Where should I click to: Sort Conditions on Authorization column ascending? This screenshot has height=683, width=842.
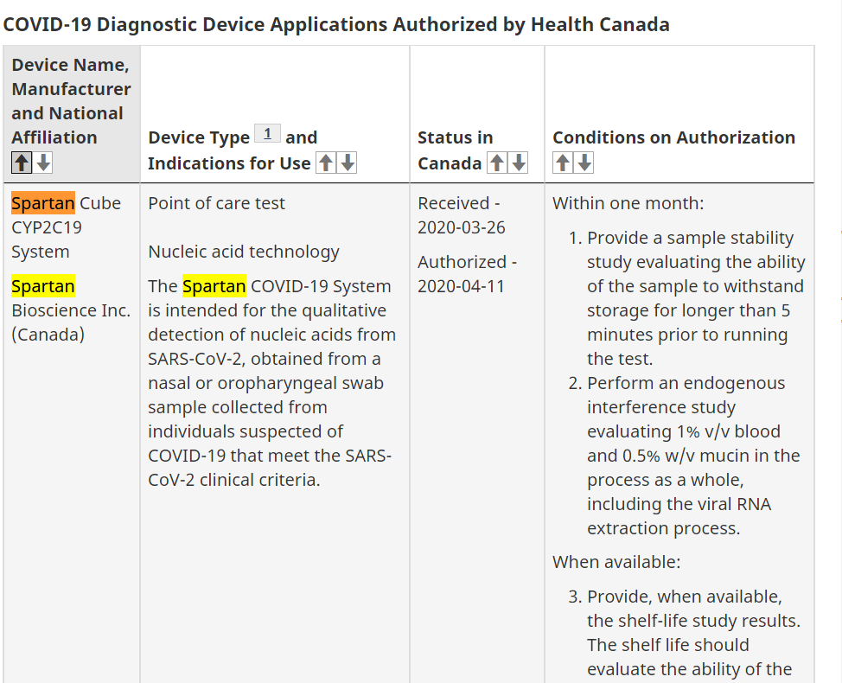[563, 163]
